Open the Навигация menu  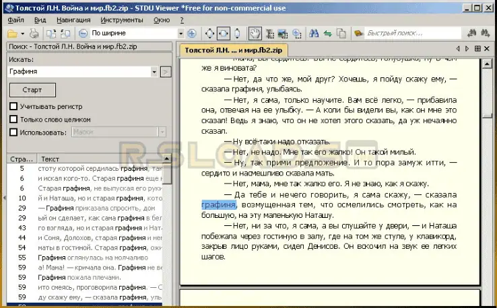click(73, 20)
